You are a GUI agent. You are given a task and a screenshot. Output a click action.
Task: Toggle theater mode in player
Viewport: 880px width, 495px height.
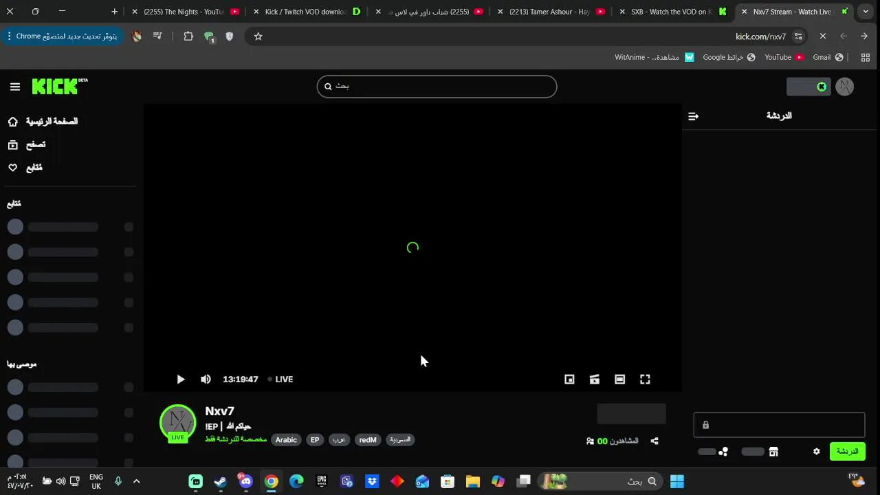click(x=619, y=379)
